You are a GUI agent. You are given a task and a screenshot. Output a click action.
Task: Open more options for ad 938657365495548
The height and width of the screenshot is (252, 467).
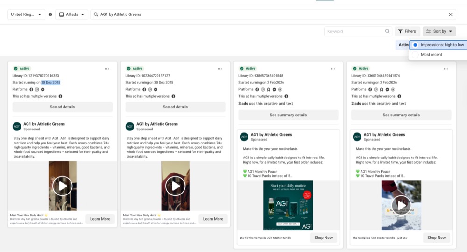pyautogui.click(x=333, y=69)
